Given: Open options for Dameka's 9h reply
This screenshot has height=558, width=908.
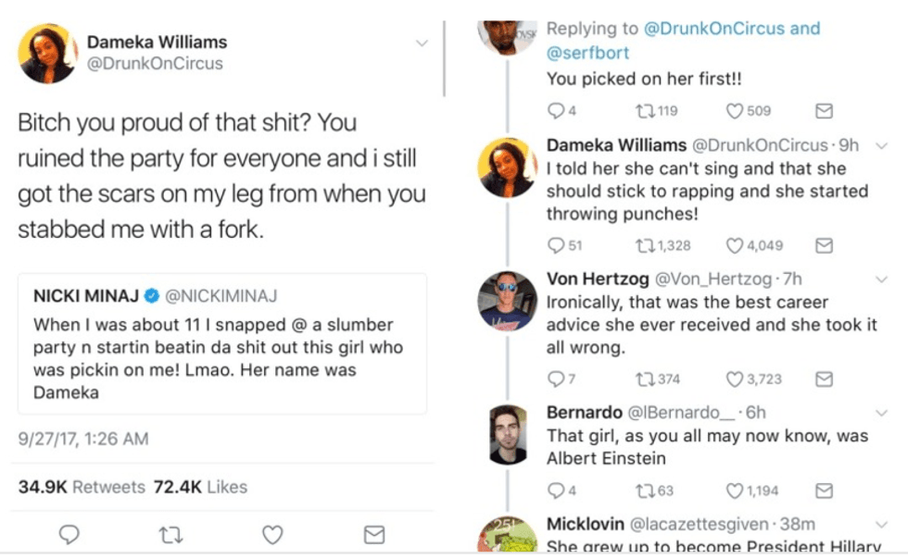Looking at the screenshot, I should pyautogui.click(x=881, y=145).
